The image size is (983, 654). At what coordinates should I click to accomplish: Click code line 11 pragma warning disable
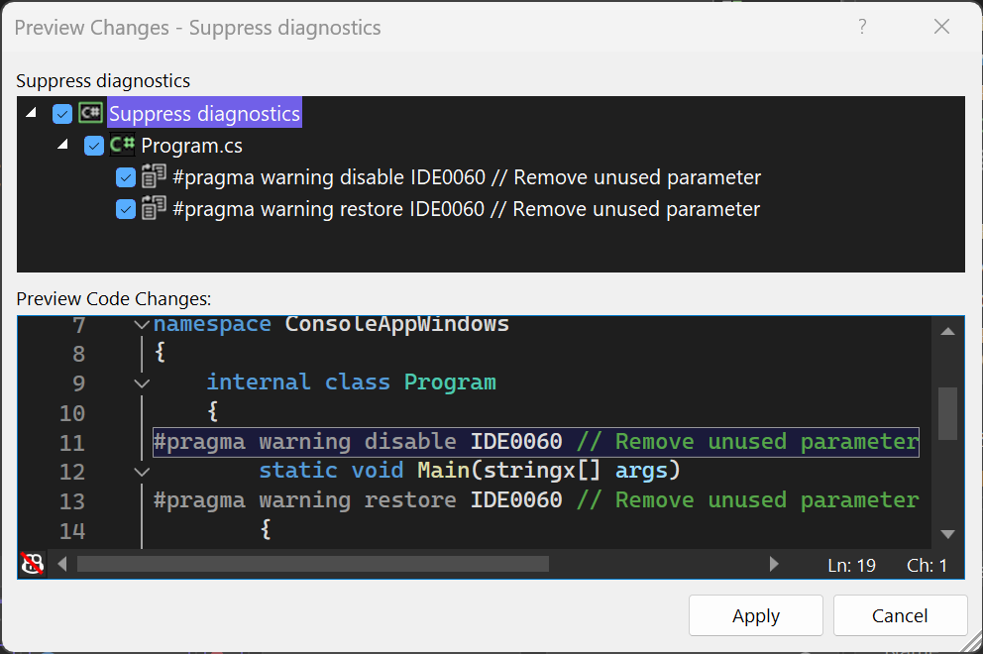[x=536, y=442]
